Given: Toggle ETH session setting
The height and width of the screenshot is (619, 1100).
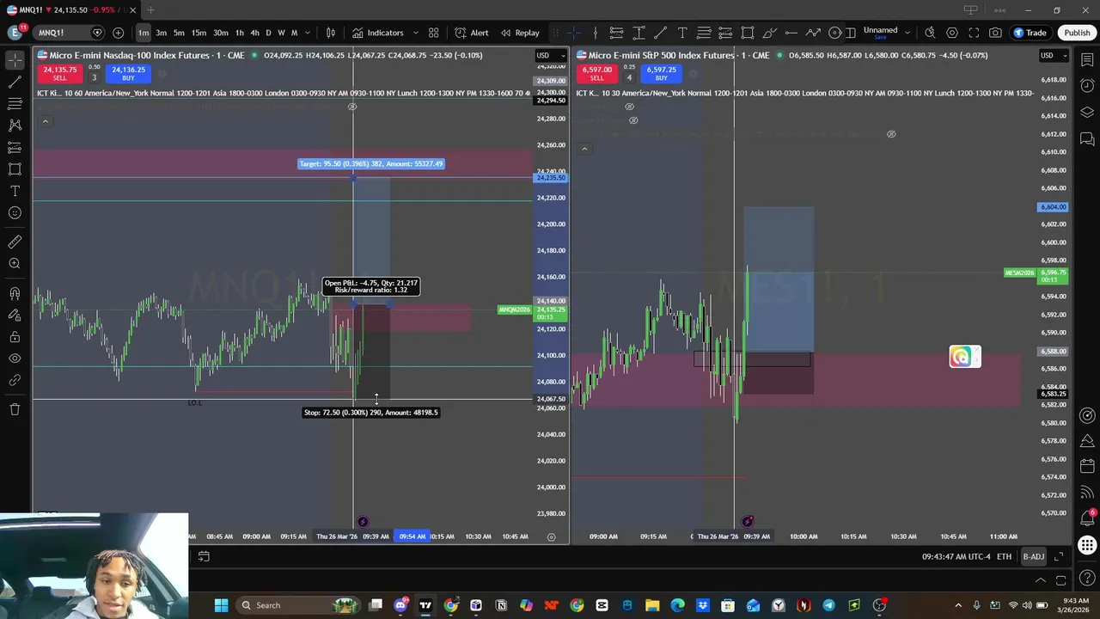Looking at the screenshot, I should pos(1004,556).
